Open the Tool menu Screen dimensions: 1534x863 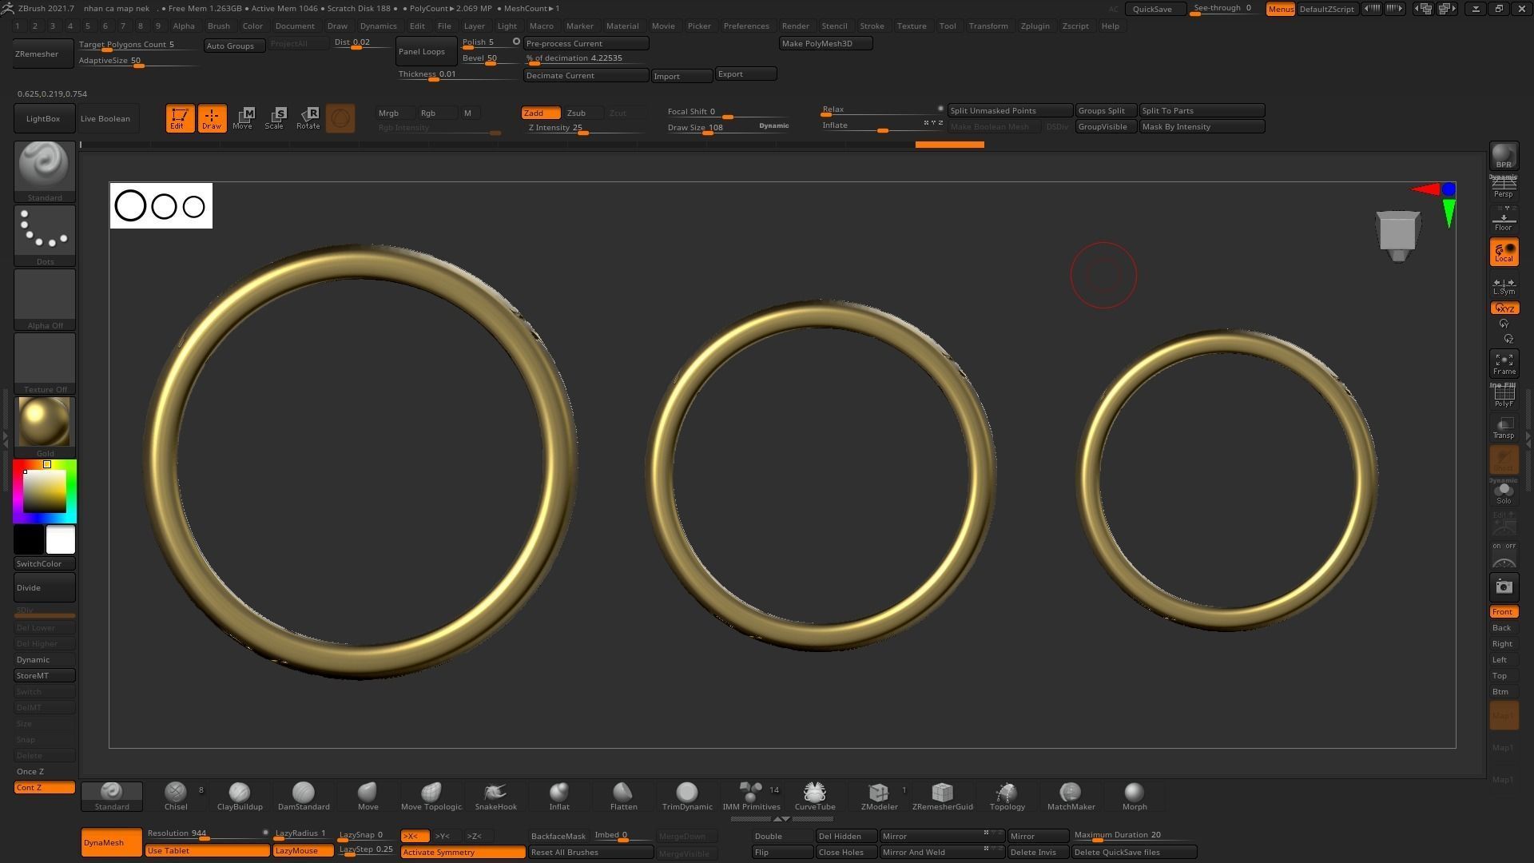[948, 26]
